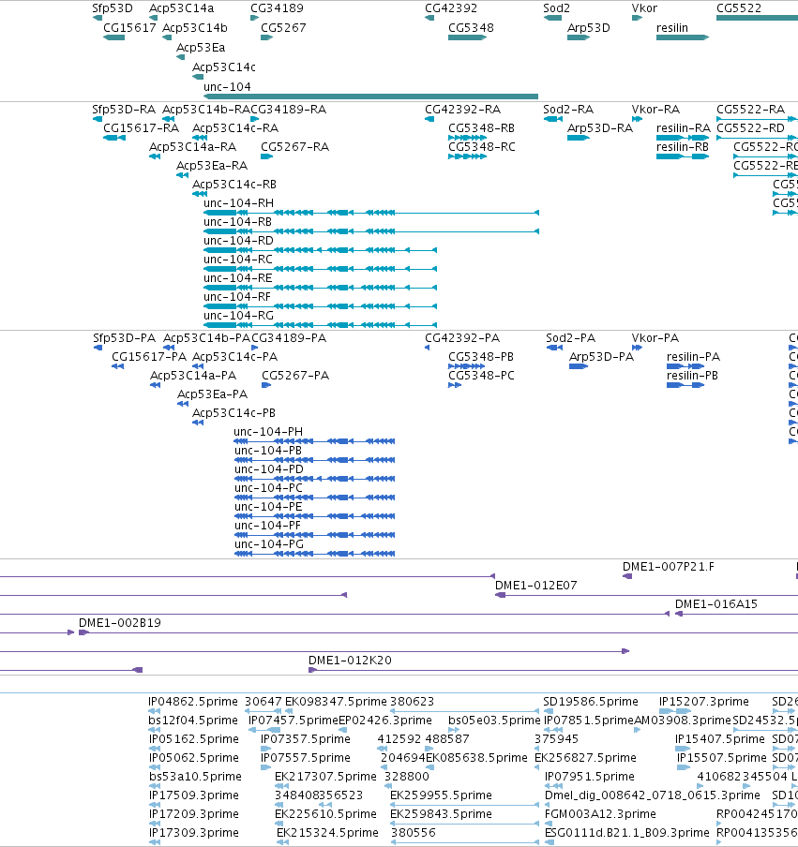The image size is (798, 847).
Task: Open the CG42392-PA protein label
Action: [462, 338]
